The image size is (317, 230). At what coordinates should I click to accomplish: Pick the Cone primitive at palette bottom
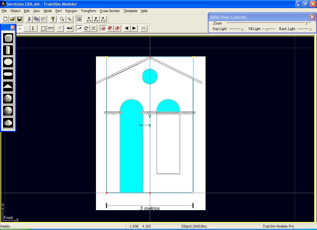[8, 122]
